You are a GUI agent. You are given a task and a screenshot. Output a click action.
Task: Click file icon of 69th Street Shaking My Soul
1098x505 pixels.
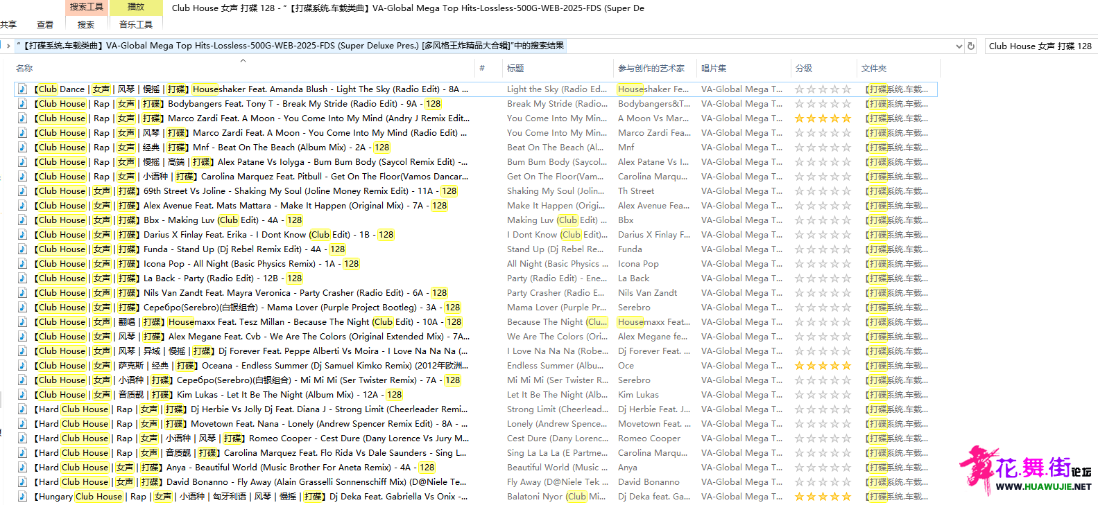click(x=23, y=191)
